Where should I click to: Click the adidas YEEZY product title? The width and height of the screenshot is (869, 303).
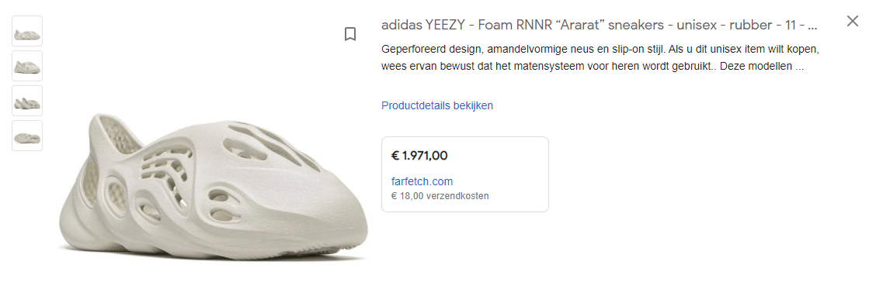pos(599,25)
